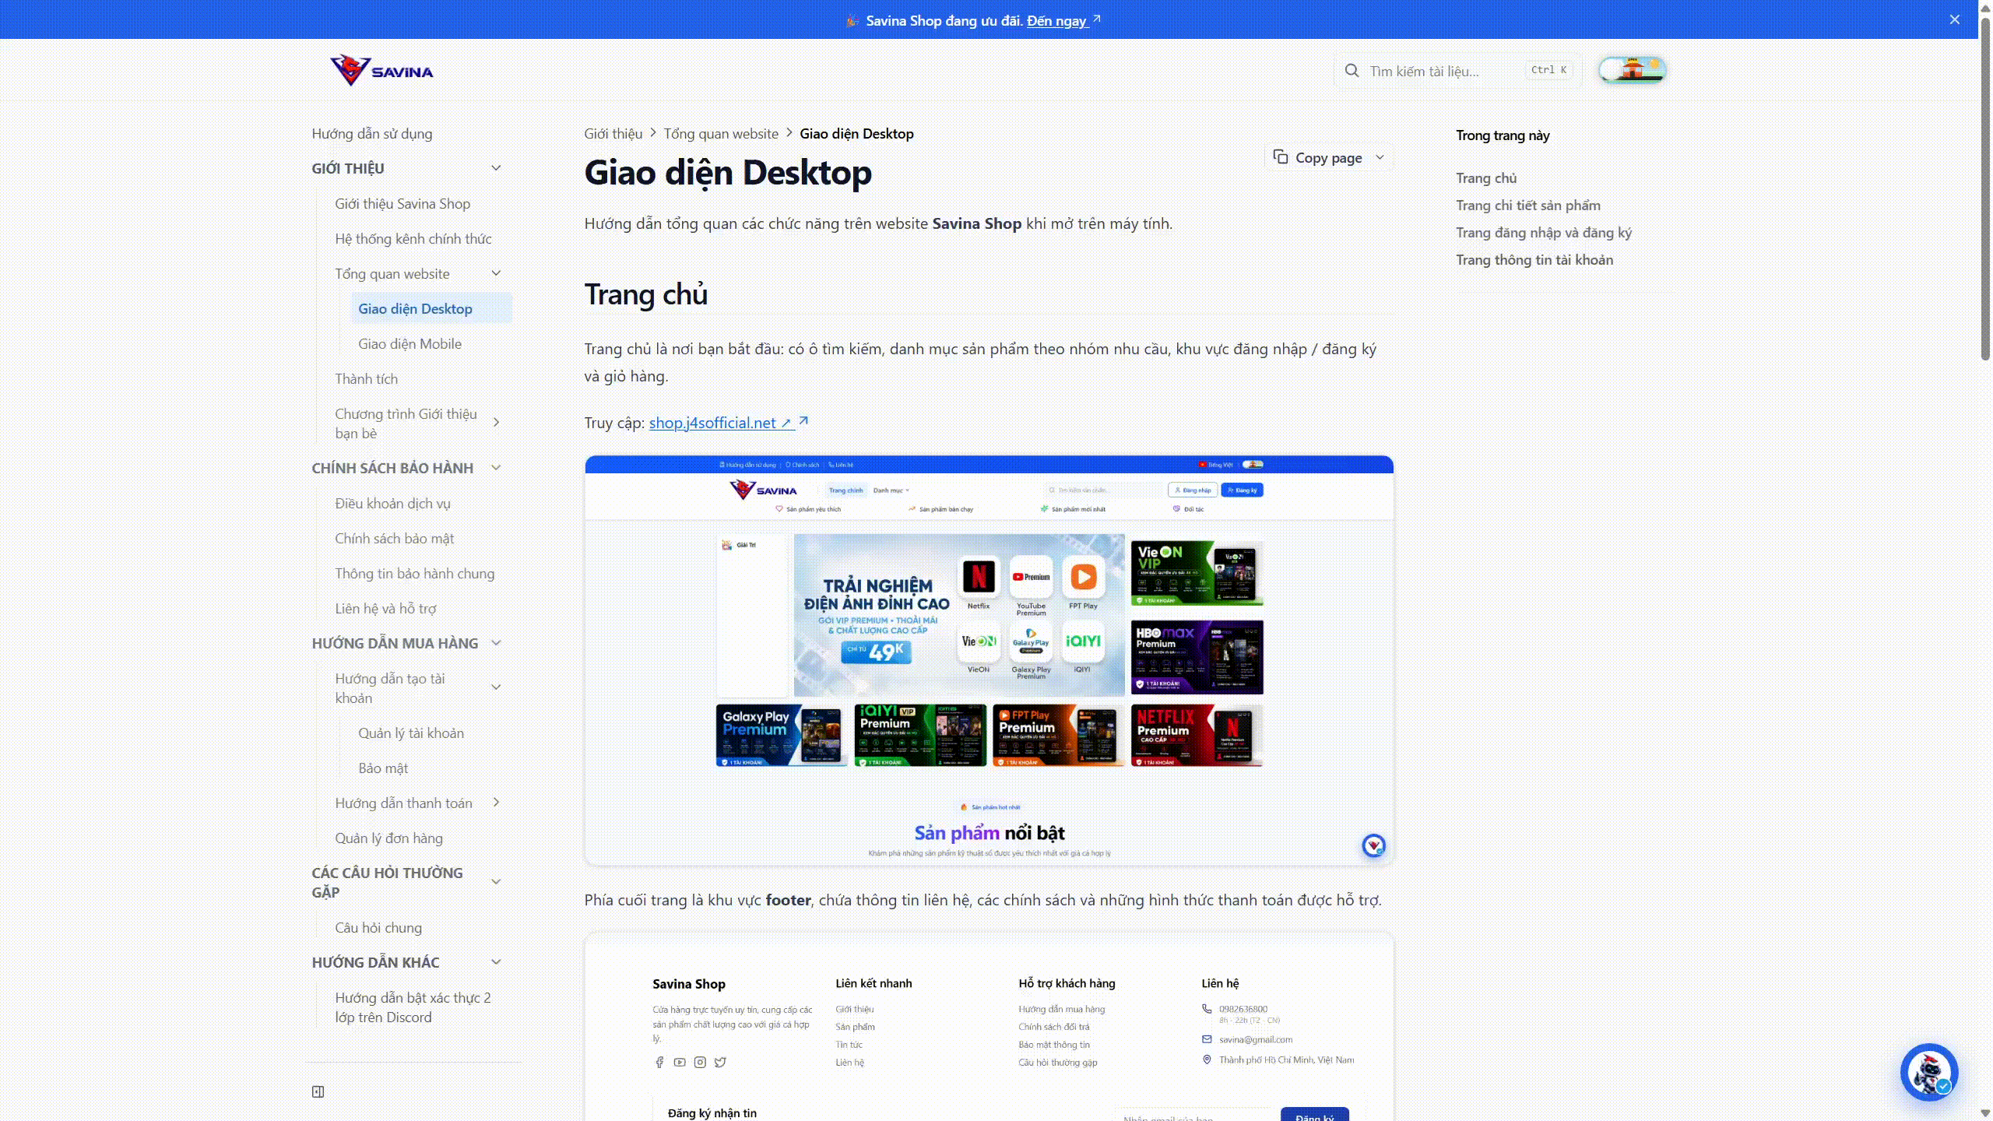Close the Savina Shop promo banner
This screenshot has height=1121, width=1993.
(1955, 19)
